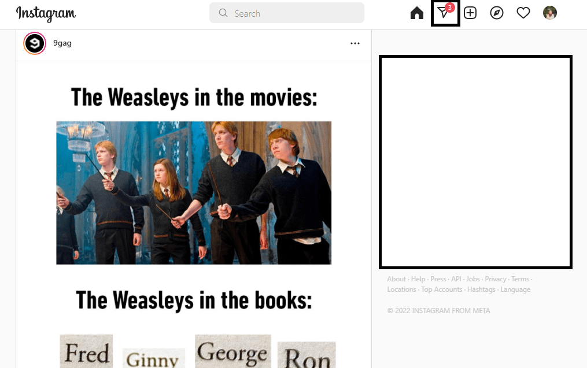Open the Instagram home feed icon
The image size is (587, 368).
[416, 13]
